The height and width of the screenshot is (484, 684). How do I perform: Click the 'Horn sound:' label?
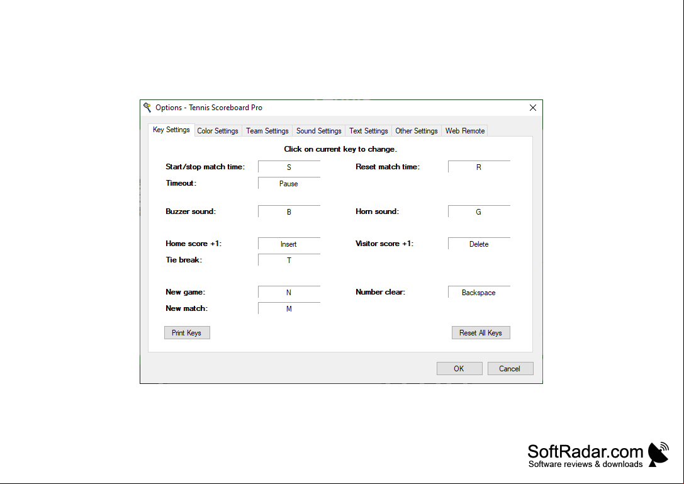click(x=378, y=211)
